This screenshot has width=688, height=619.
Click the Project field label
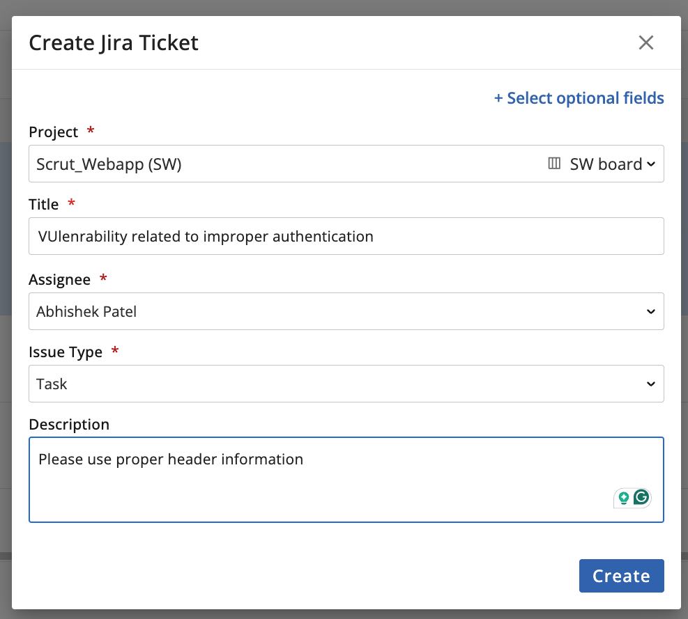(x=53, y=132)
